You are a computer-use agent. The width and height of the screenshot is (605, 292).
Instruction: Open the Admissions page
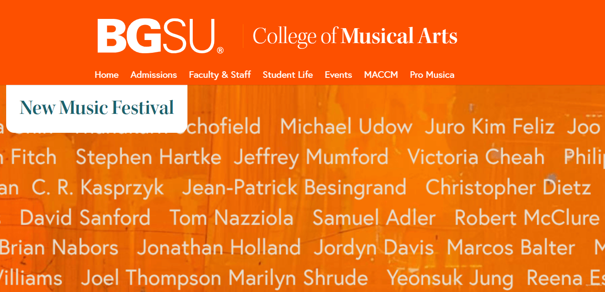point(154,75)
